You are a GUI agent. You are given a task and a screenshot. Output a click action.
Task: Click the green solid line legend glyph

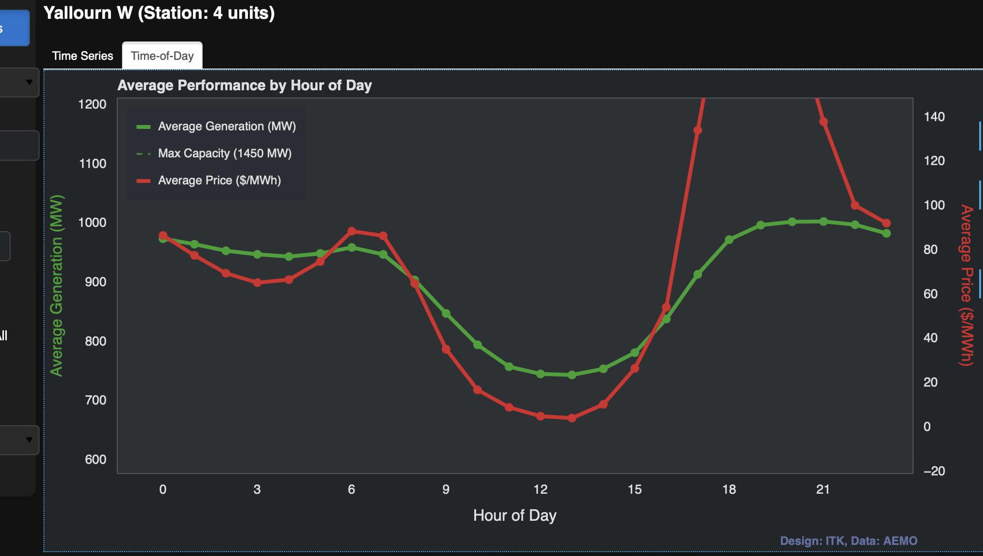pos(144,127)
